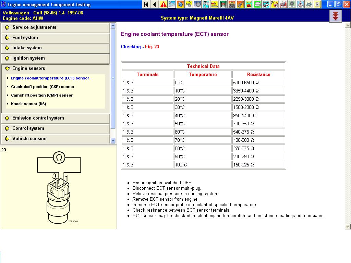This screenshot has height=263, width=351.
Task: Click the 100°C temperature cell
Action: pos(203,165)
